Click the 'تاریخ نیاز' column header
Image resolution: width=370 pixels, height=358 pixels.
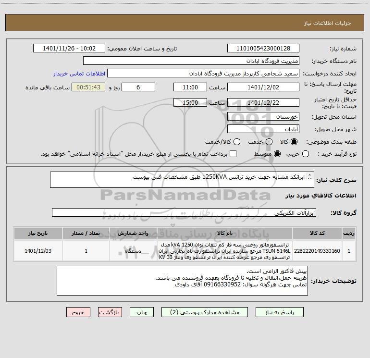[38, 233]
